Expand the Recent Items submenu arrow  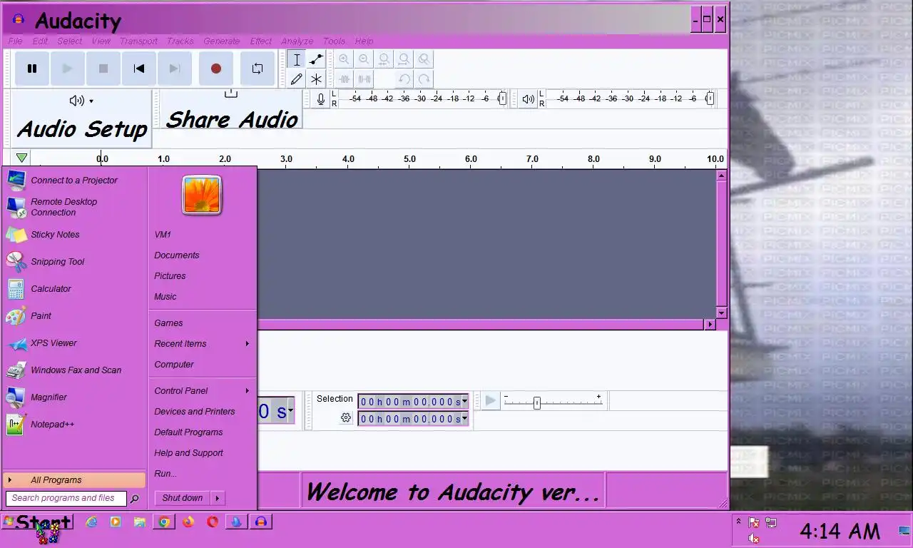click(x=248, y=344)
